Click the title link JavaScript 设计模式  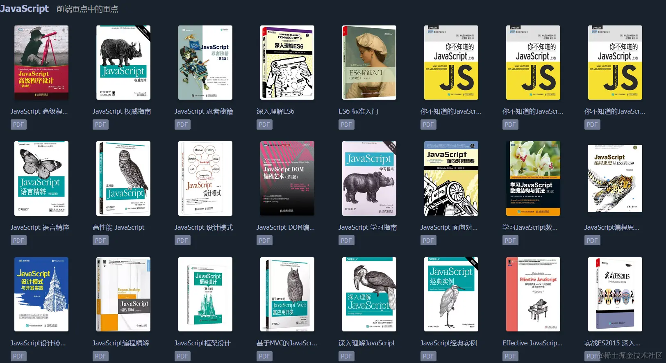[x=204, y=227]
